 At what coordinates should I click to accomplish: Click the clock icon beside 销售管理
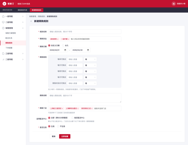[x=3, y=28]
